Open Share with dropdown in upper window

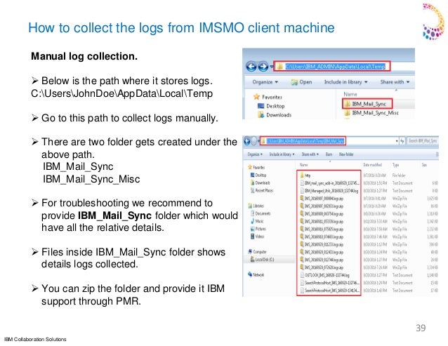coord(395,82)
